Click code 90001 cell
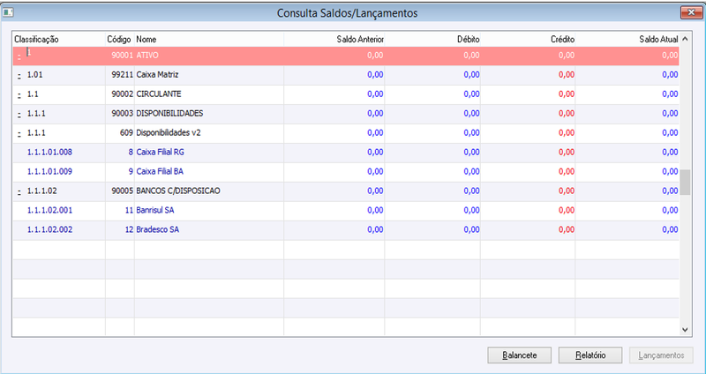Screen dimensions: 706x374 (x=123, y=56)
